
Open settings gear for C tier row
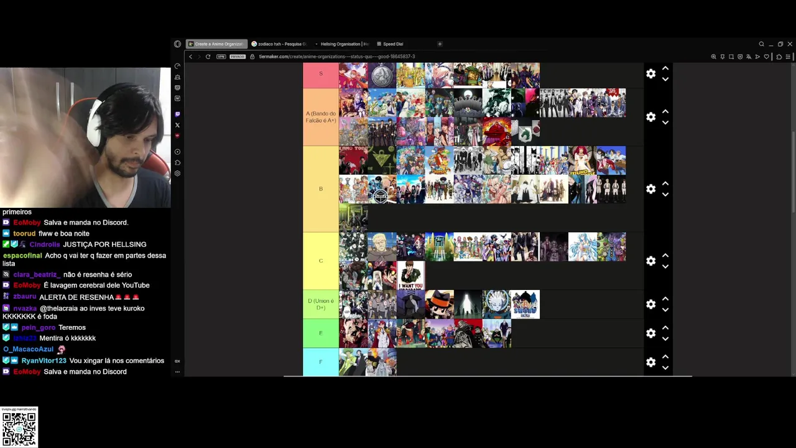(650, 261)
